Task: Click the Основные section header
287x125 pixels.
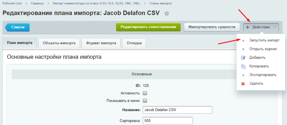Action: point(141,74)
